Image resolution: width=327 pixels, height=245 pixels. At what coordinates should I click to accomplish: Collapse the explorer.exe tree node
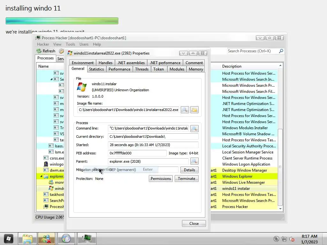pyautogui.click(x=41, y=176)
